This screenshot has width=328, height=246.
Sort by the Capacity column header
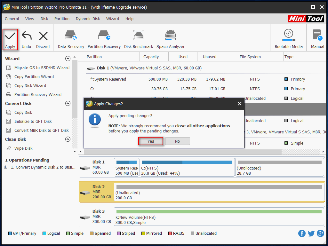tap(154, 57)
